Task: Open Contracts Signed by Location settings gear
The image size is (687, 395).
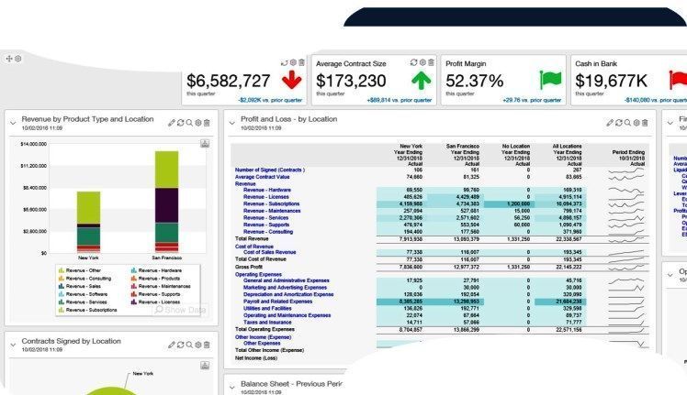Action: pos(198,345)
